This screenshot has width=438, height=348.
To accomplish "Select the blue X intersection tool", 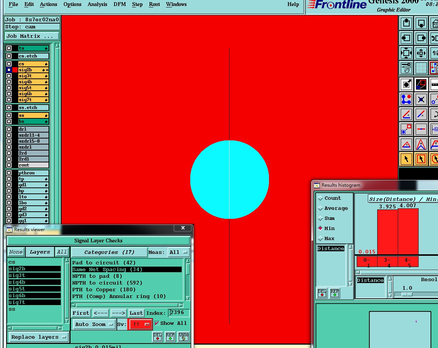I will pyautogui.click(x=421, y=99).
